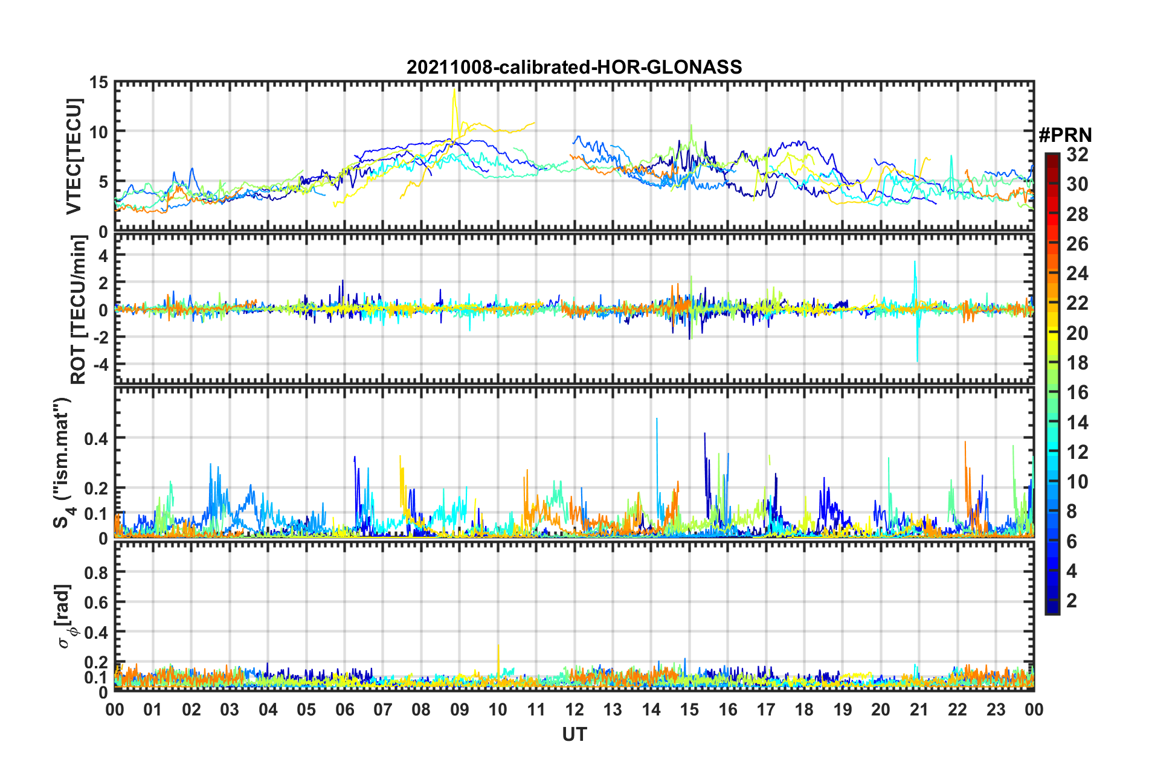The image size is (1149, 768).
Task: Click the sigma phi [rad] y-axis label
Action: pyautogui.click(x=65, y=616)
